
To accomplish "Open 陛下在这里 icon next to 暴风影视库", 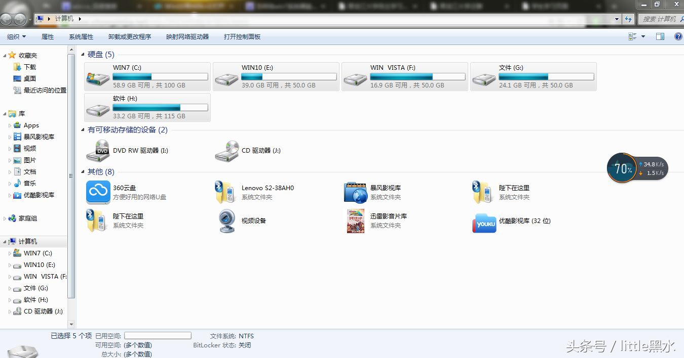I will [x=482, y=192].
